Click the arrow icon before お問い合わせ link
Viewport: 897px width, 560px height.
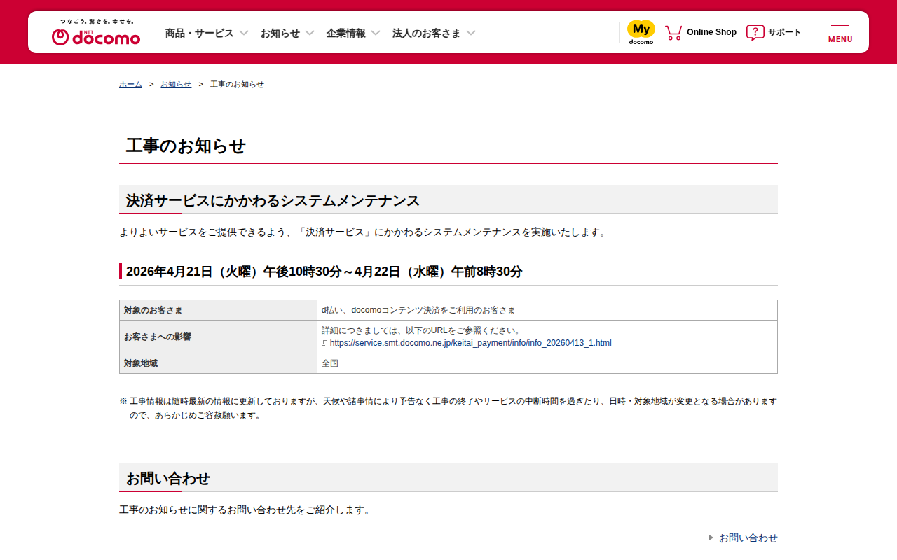(711, 538)
